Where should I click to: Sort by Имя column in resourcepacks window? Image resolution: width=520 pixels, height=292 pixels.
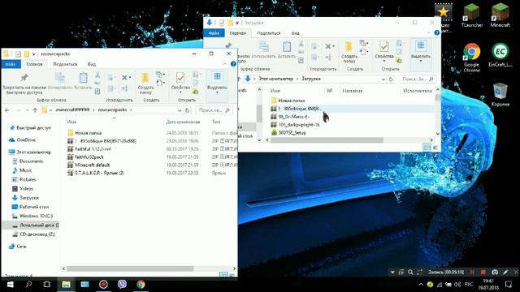click(x=71, y=122)
